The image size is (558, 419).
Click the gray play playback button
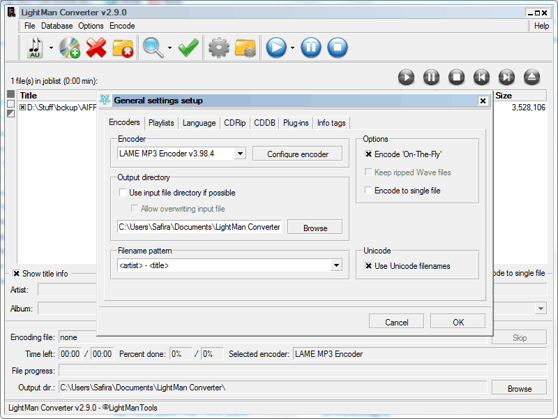click(x=406, y=77)
